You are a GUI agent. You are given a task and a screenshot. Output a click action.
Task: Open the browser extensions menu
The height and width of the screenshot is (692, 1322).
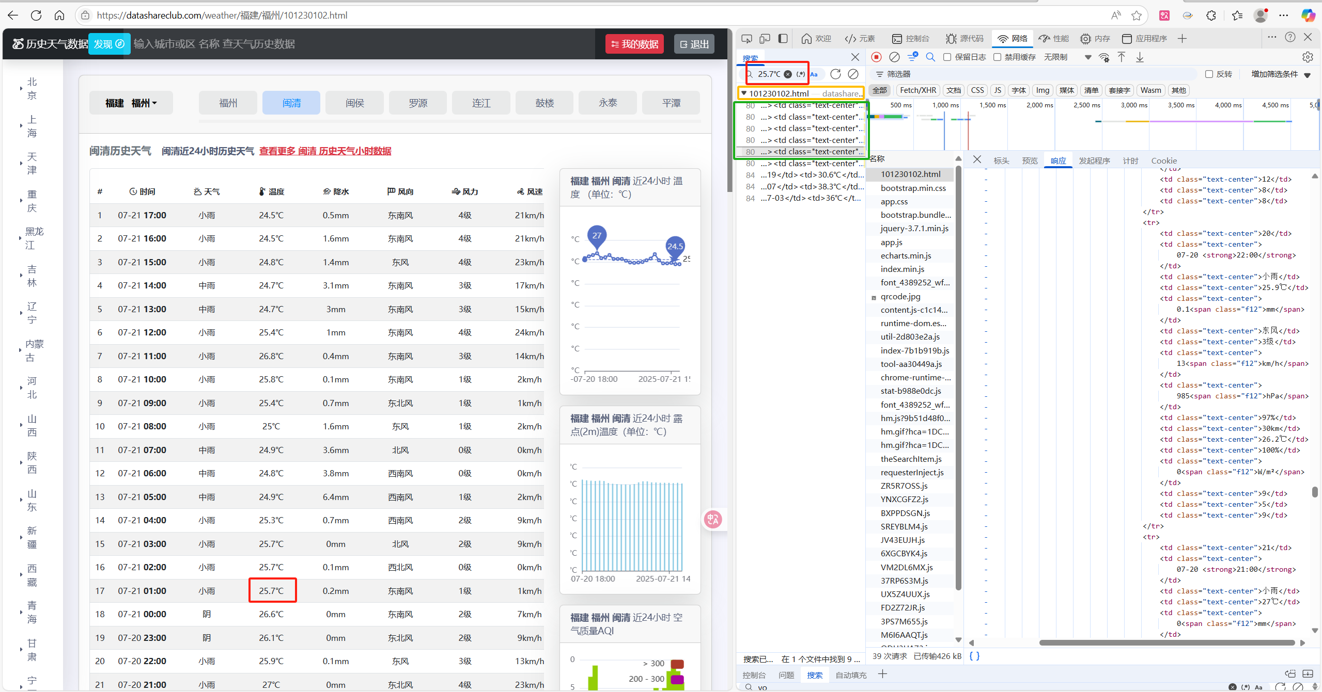click(x=1211, y=15)
